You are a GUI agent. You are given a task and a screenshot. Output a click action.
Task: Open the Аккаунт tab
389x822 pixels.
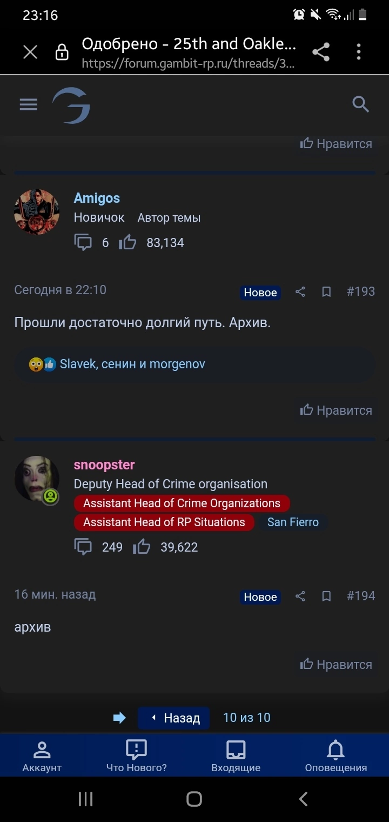pyautogui.click(x=42, y=756)
